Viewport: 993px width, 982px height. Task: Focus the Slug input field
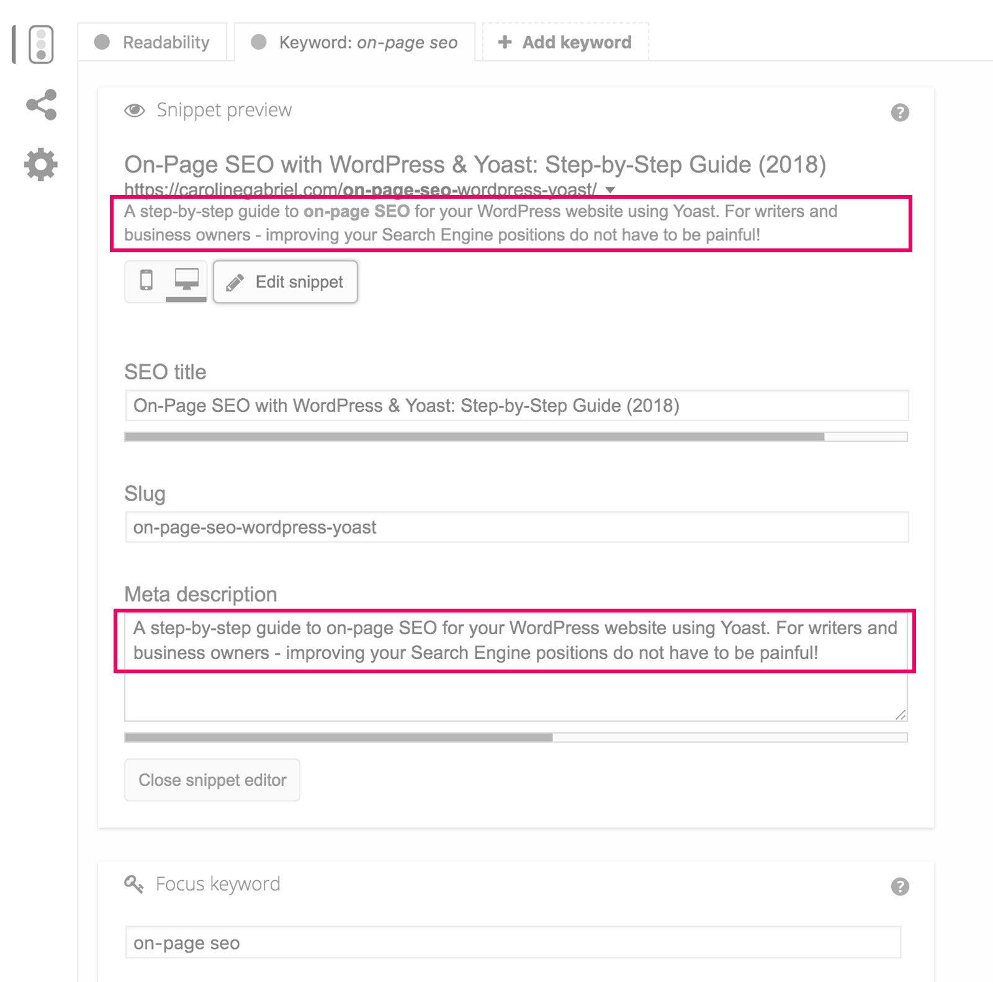(516, 527)
